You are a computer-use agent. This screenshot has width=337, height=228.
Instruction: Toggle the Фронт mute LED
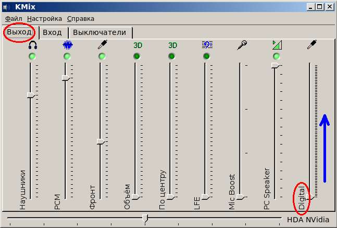[102, 56]
